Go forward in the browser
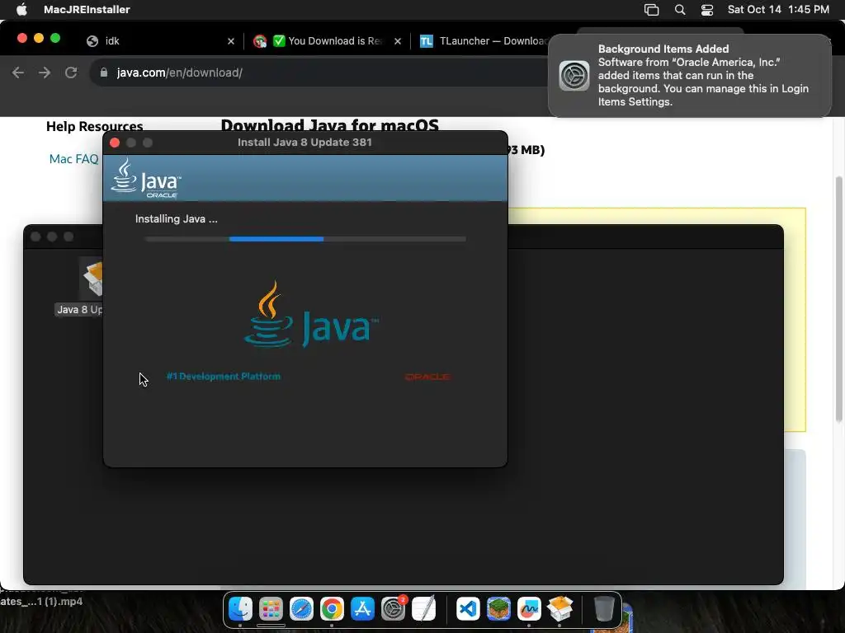845x633 pixels. [x=45, y=73]
